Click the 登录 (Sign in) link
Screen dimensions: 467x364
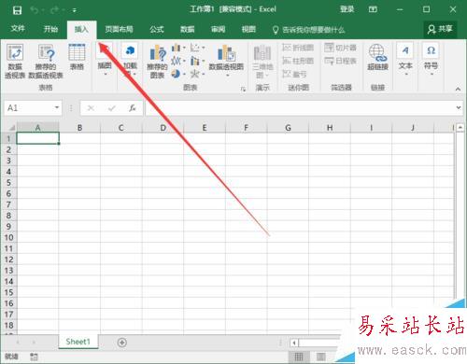tap(347, 9)
